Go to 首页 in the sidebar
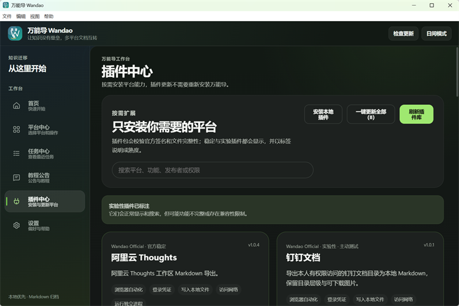Viewport: 459px width, 306px height. [x=45, y=106]
